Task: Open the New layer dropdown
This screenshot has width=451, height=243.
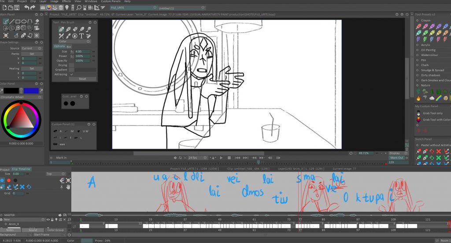Action: (24, 220)
